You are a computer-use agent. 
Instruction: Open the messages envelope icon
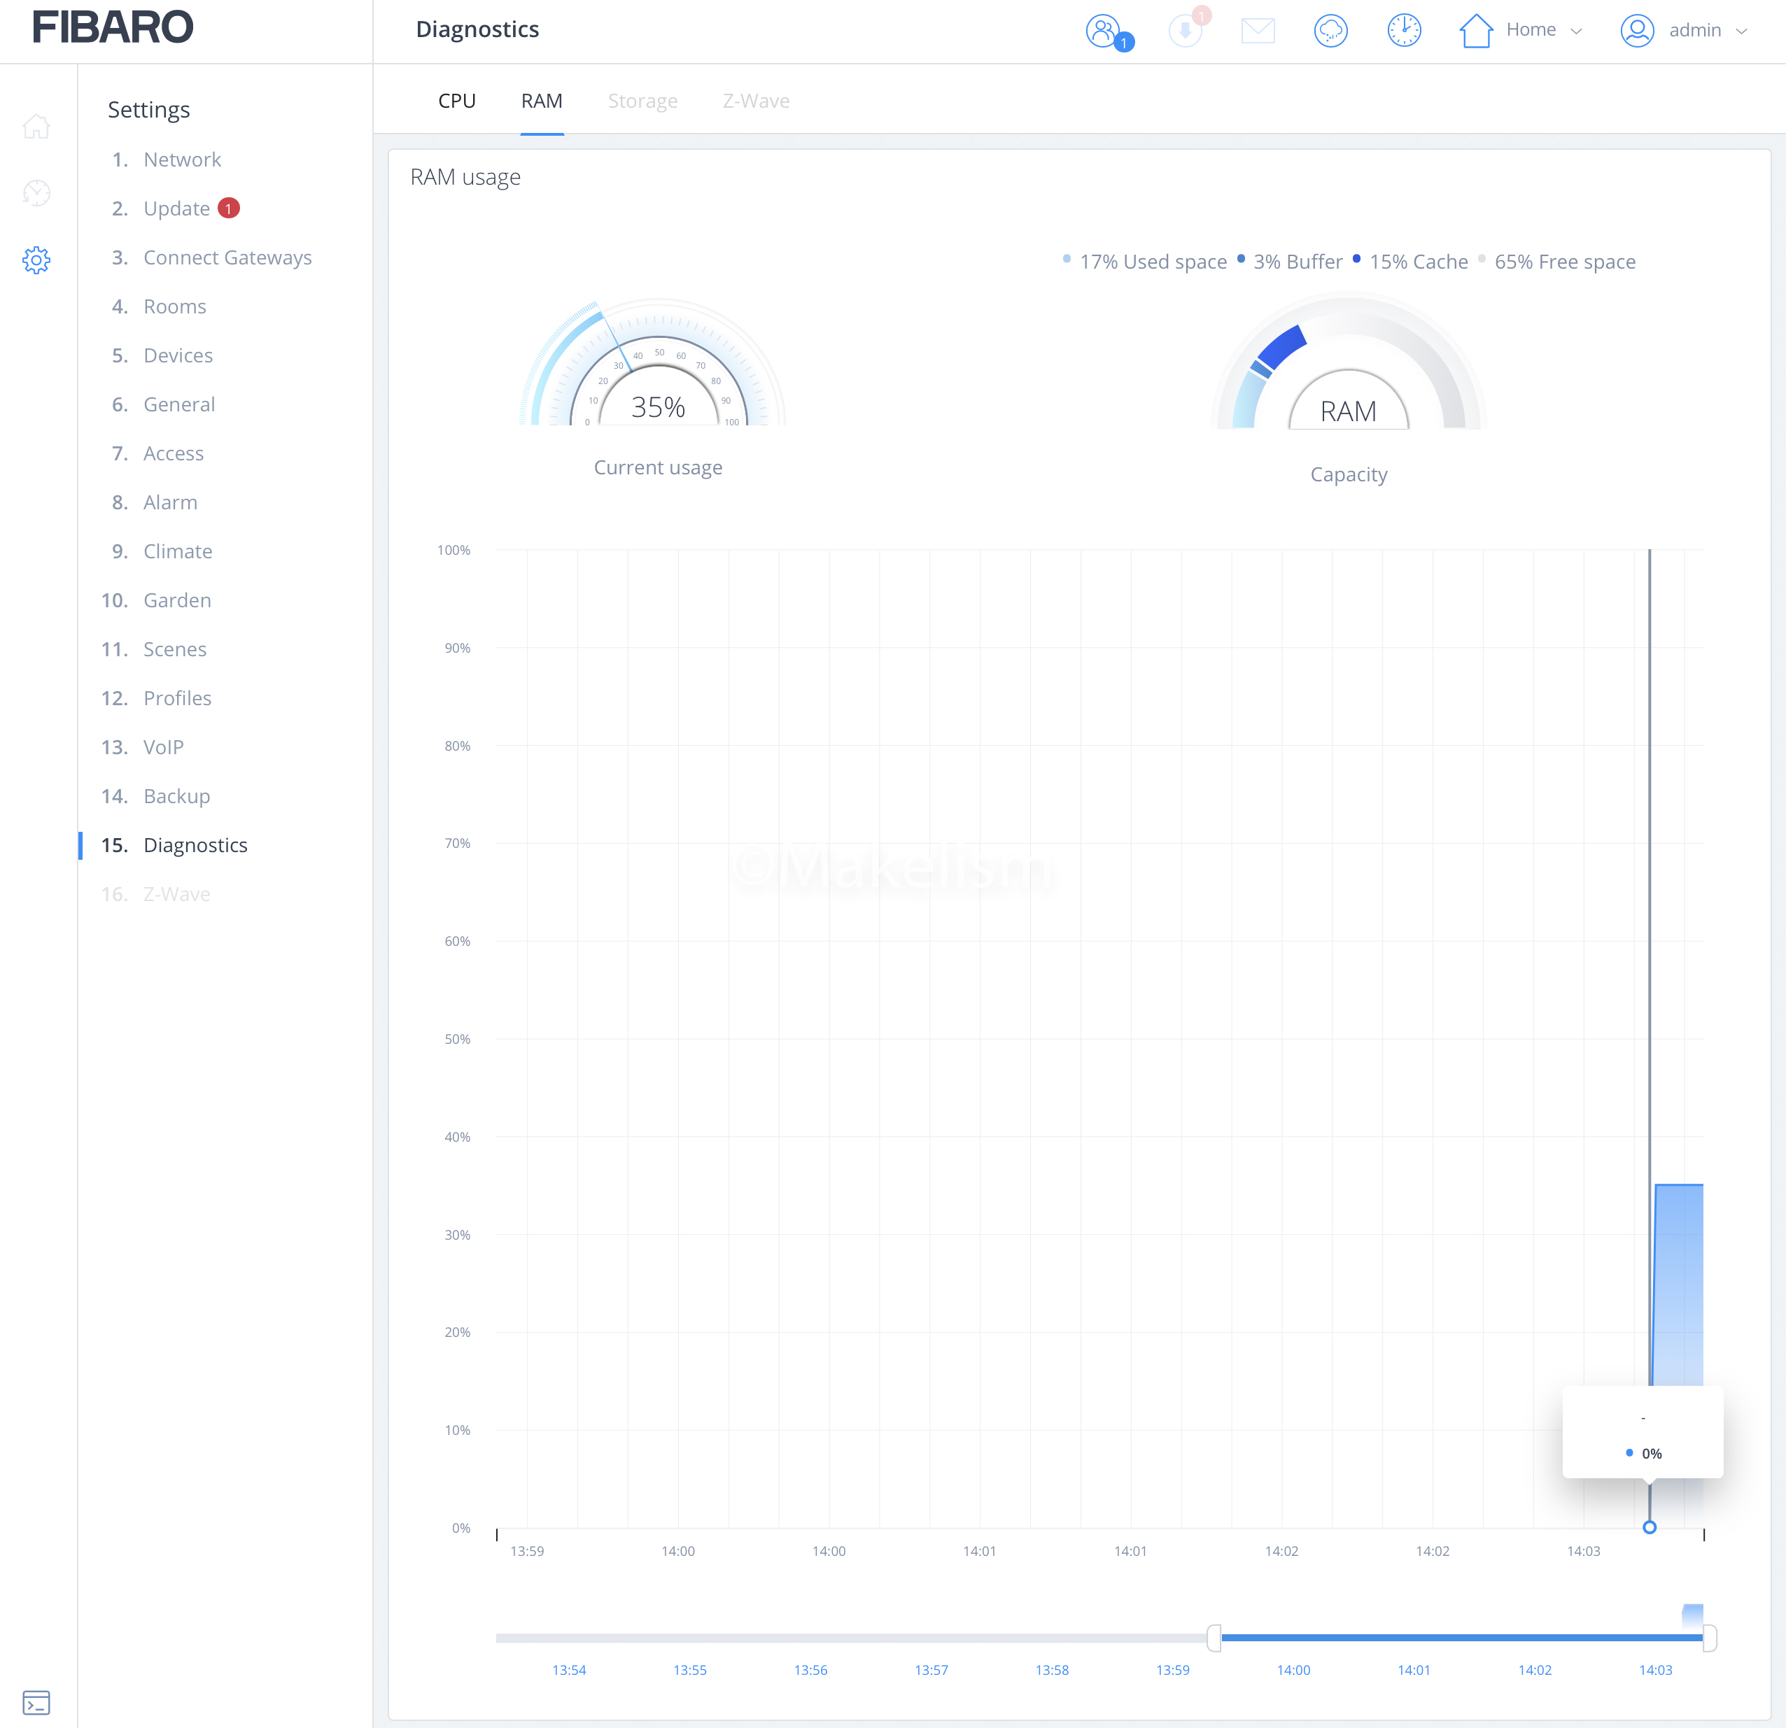[1258, 31]
